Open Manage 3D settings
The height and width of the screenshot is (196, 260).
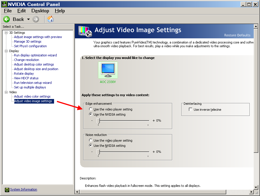coord(28,41)
